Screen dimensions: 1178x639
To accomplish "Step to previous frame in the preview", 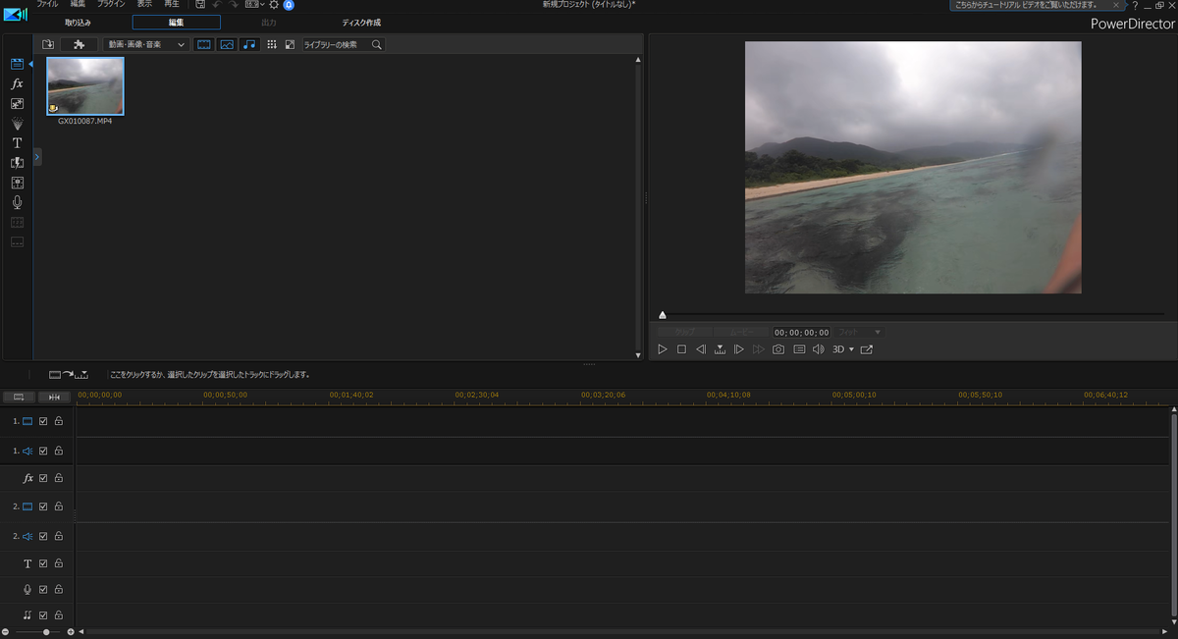I will 701,349.
